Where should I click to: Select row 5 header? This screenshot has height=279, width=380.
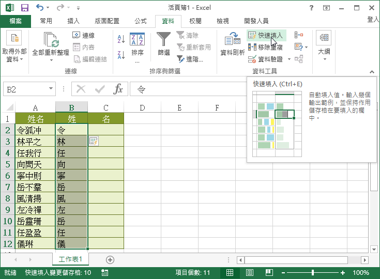8,164
